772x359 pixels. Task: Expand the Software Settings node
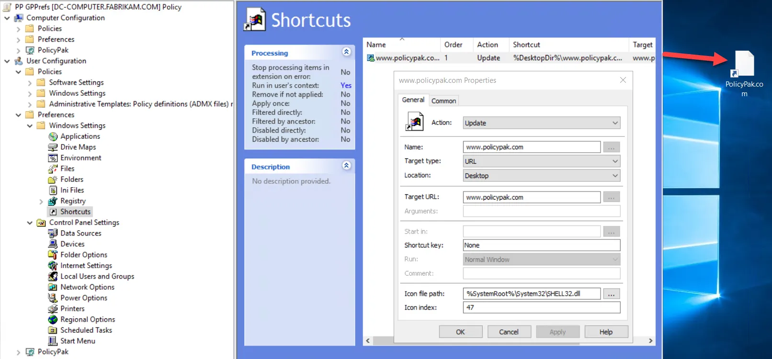[x=30, y=83]
